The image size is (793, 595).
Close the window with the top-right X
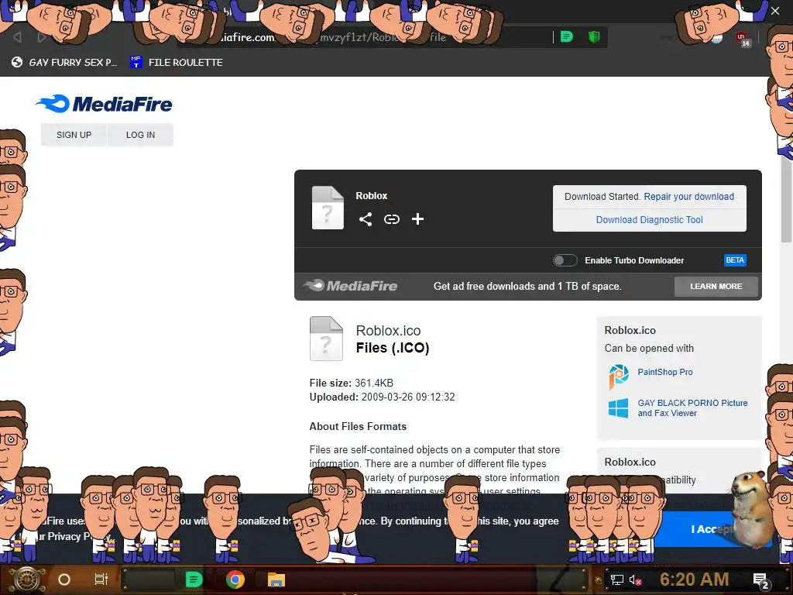(x=774, y=11)
